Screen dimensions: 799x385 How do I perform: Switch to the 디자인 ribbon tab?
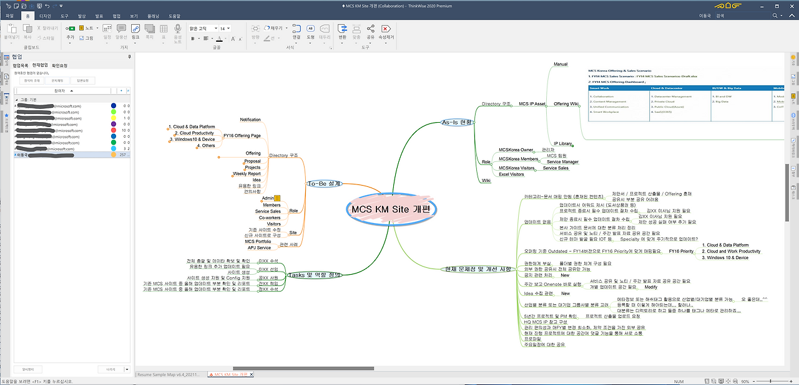46,15
